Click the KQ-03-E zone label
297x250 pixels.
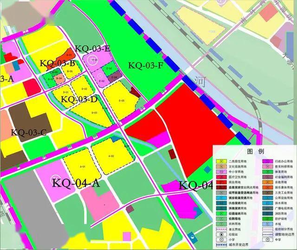click(x=93, y=49)
